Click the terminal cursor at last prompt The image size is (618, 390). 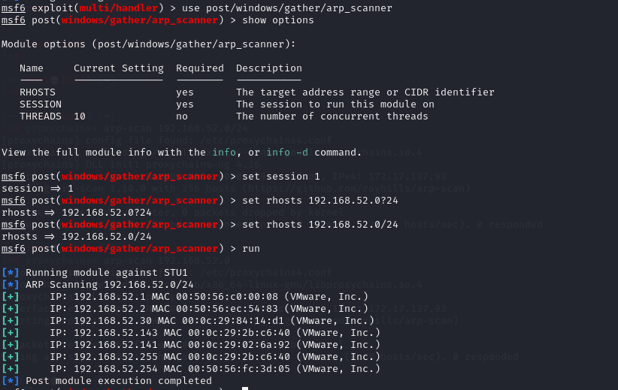245,388
